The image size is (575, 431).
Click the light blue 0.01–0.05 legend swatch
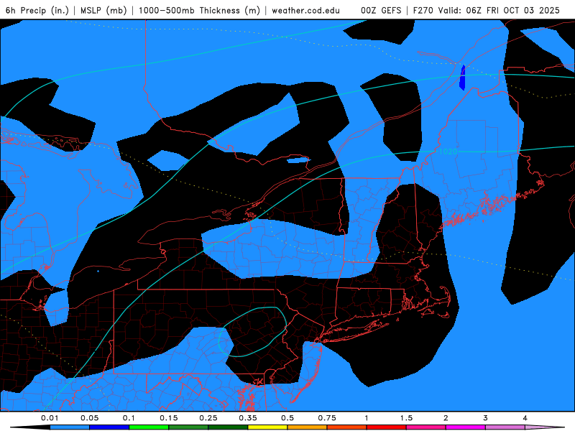coord(70,427)
